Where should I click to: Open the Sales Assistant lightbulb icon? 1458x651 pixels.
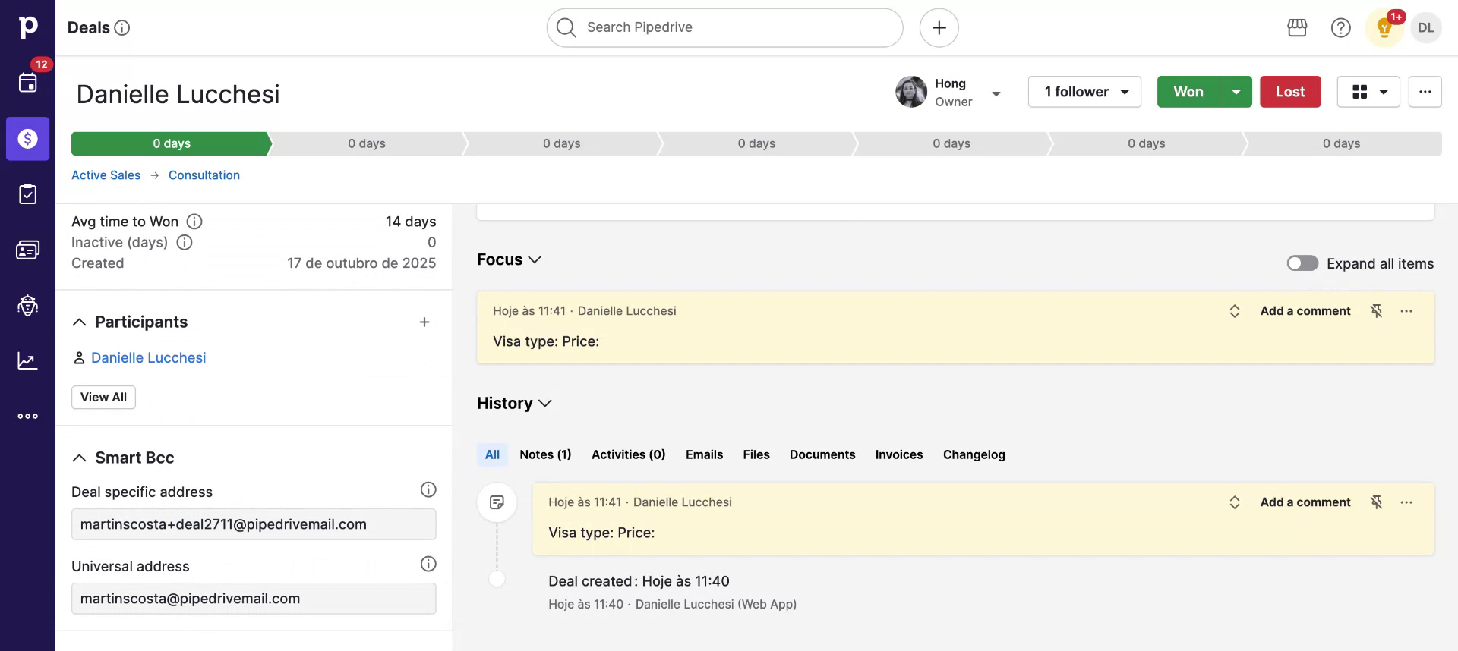pos(1384,29)
